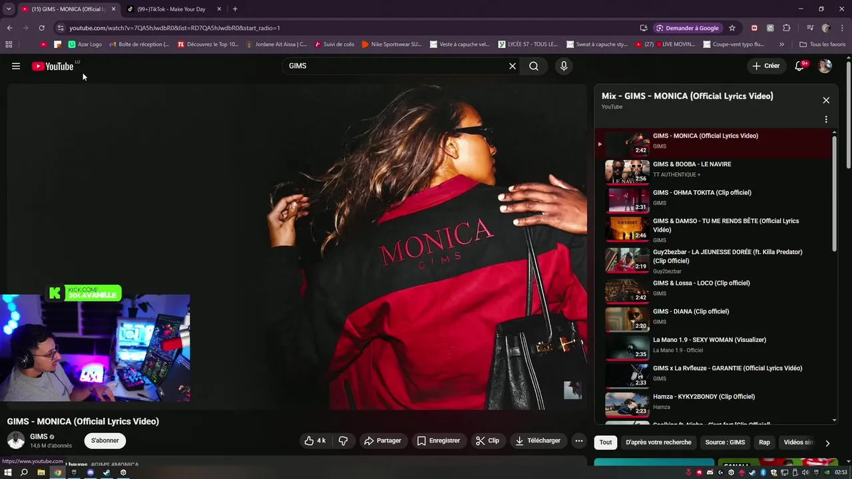Select the Tout filter chip

(606, 442)
